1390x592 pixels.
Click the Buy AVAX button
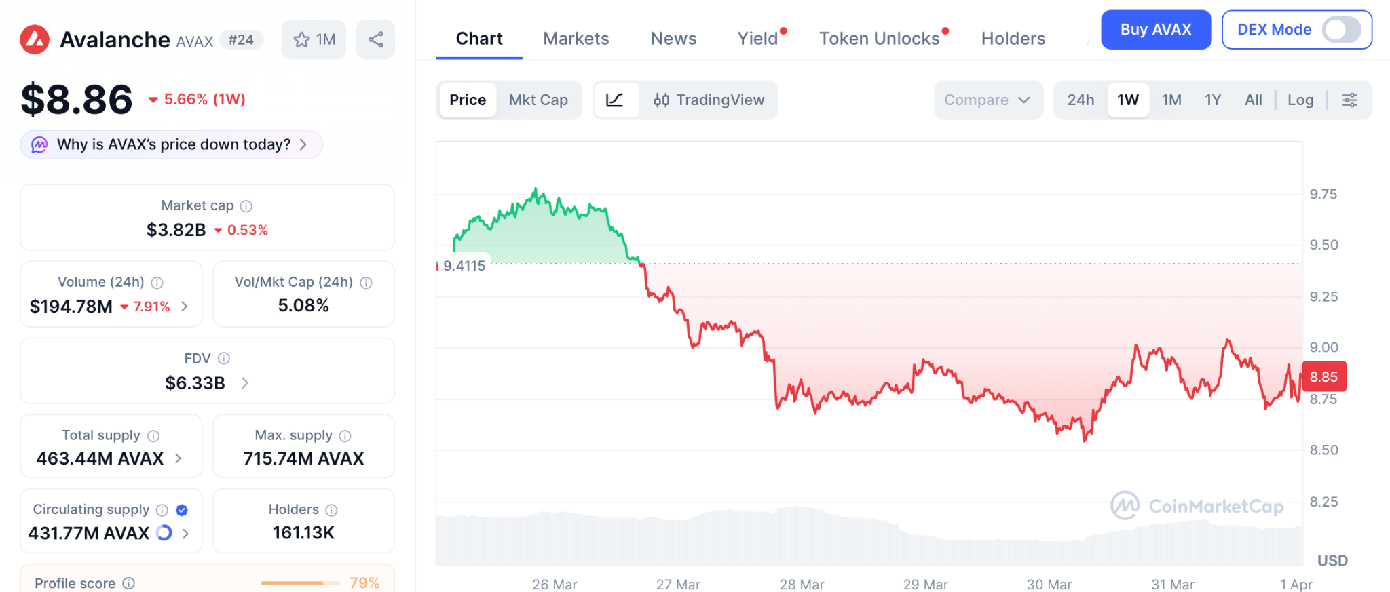[1155, 30]
